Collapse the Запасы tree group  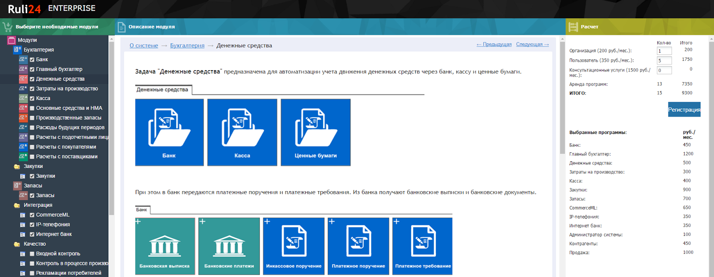pyautogui.click(x=17, y=185)
